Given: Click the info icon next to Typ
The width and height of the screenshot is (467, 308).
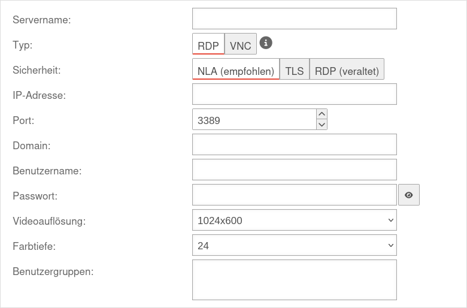Looking at the screenshot, I should click(x=266, y=43).
